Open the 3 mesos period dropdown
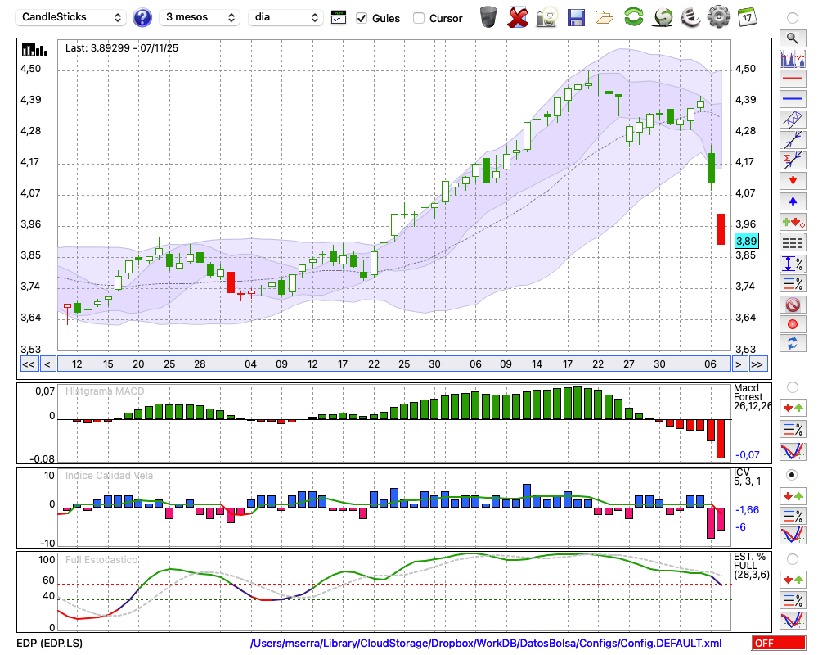The height and width of the screenshot is (655, 818). pyautogui.click(x=200, y=17)
